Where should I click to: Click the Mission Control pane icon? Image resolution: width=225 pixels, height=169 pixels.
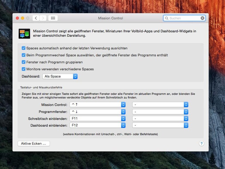point(24,34)
